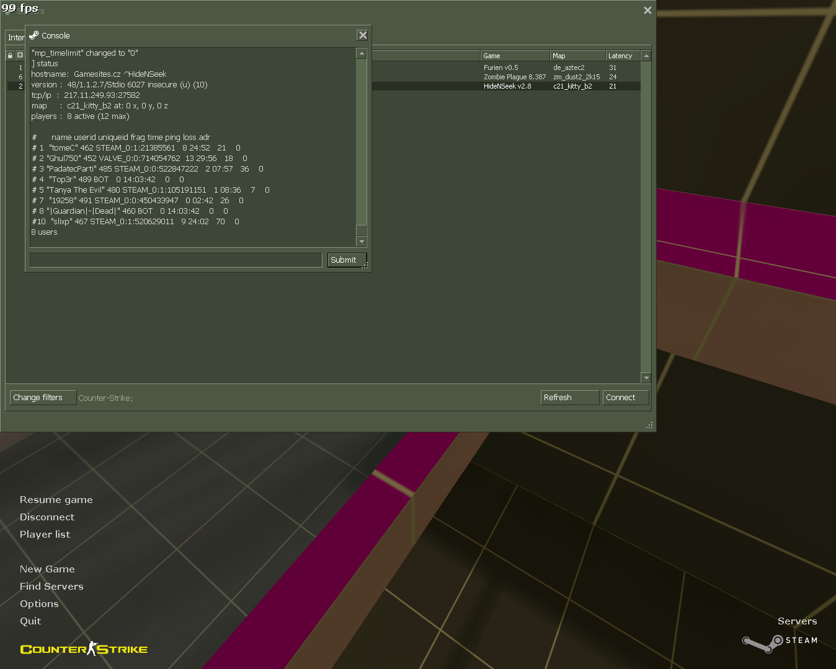Image resolution: width=836 pixels, height=669 pixels.
Task: Click the Steam logo at bottom right
Action: [780, 642]
